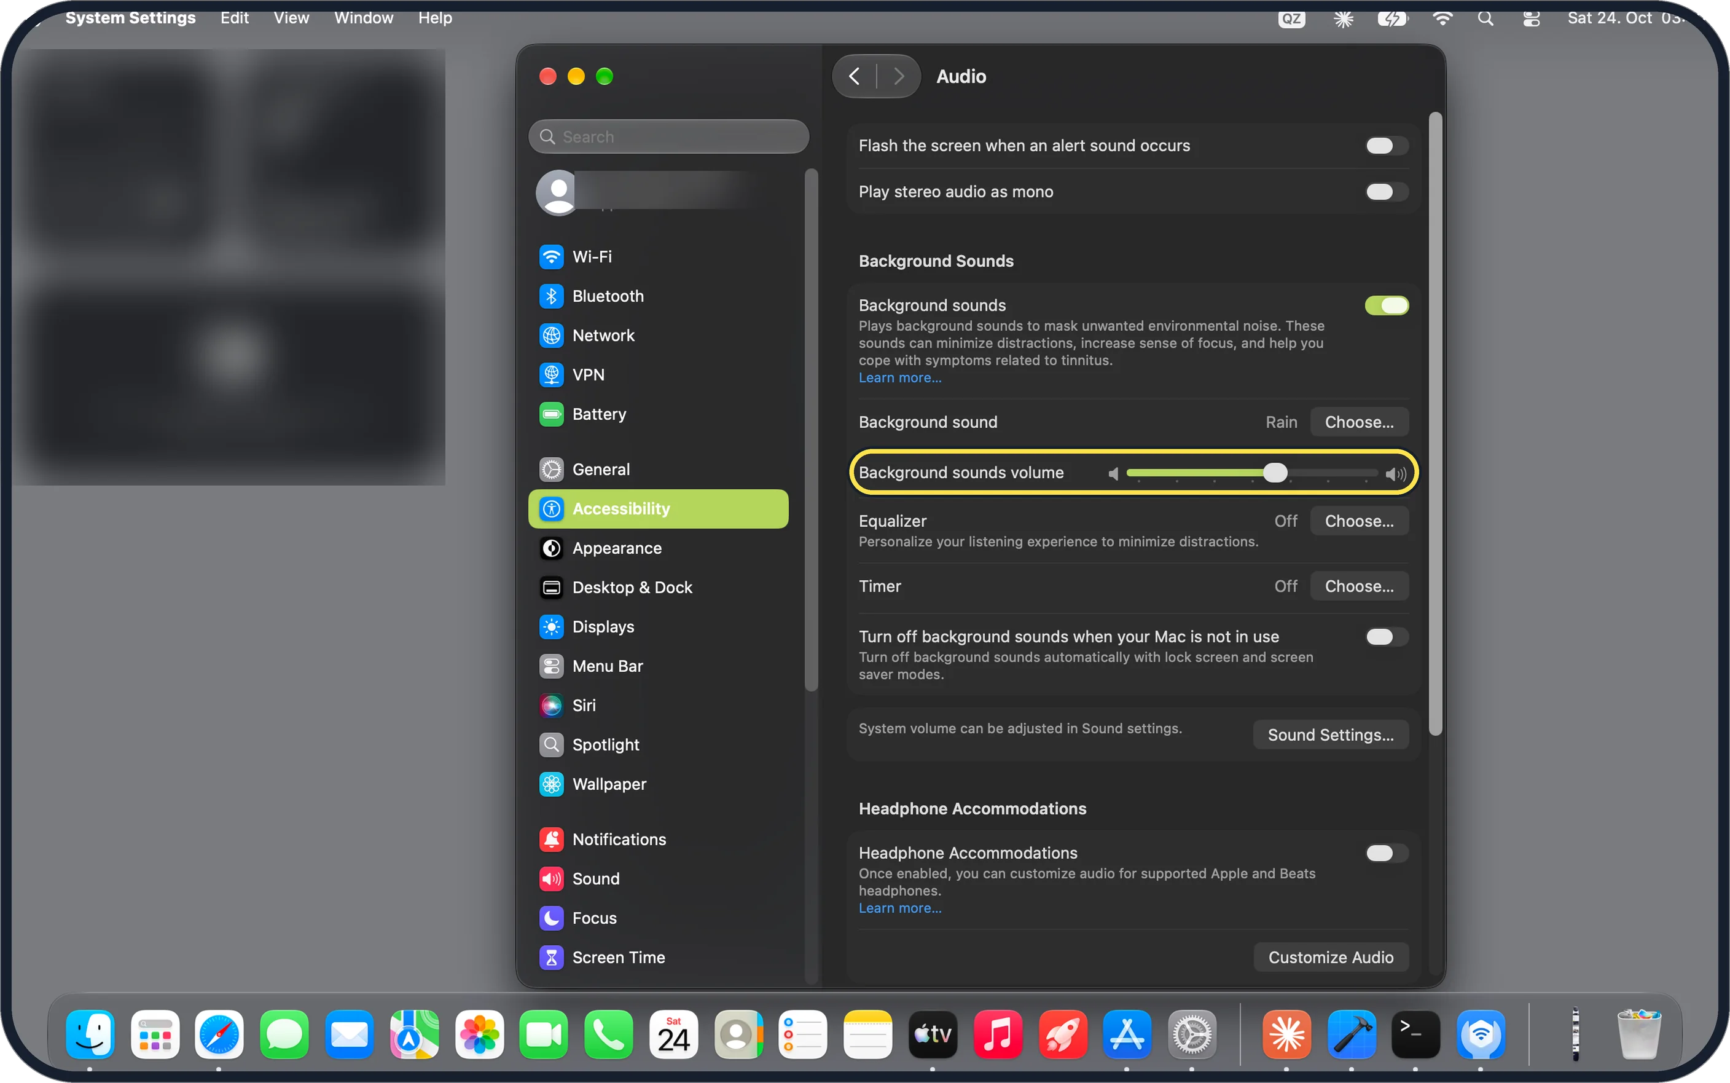Select Focus in the sidebar
1730x1083 pixels.
(x=658, y=918)
